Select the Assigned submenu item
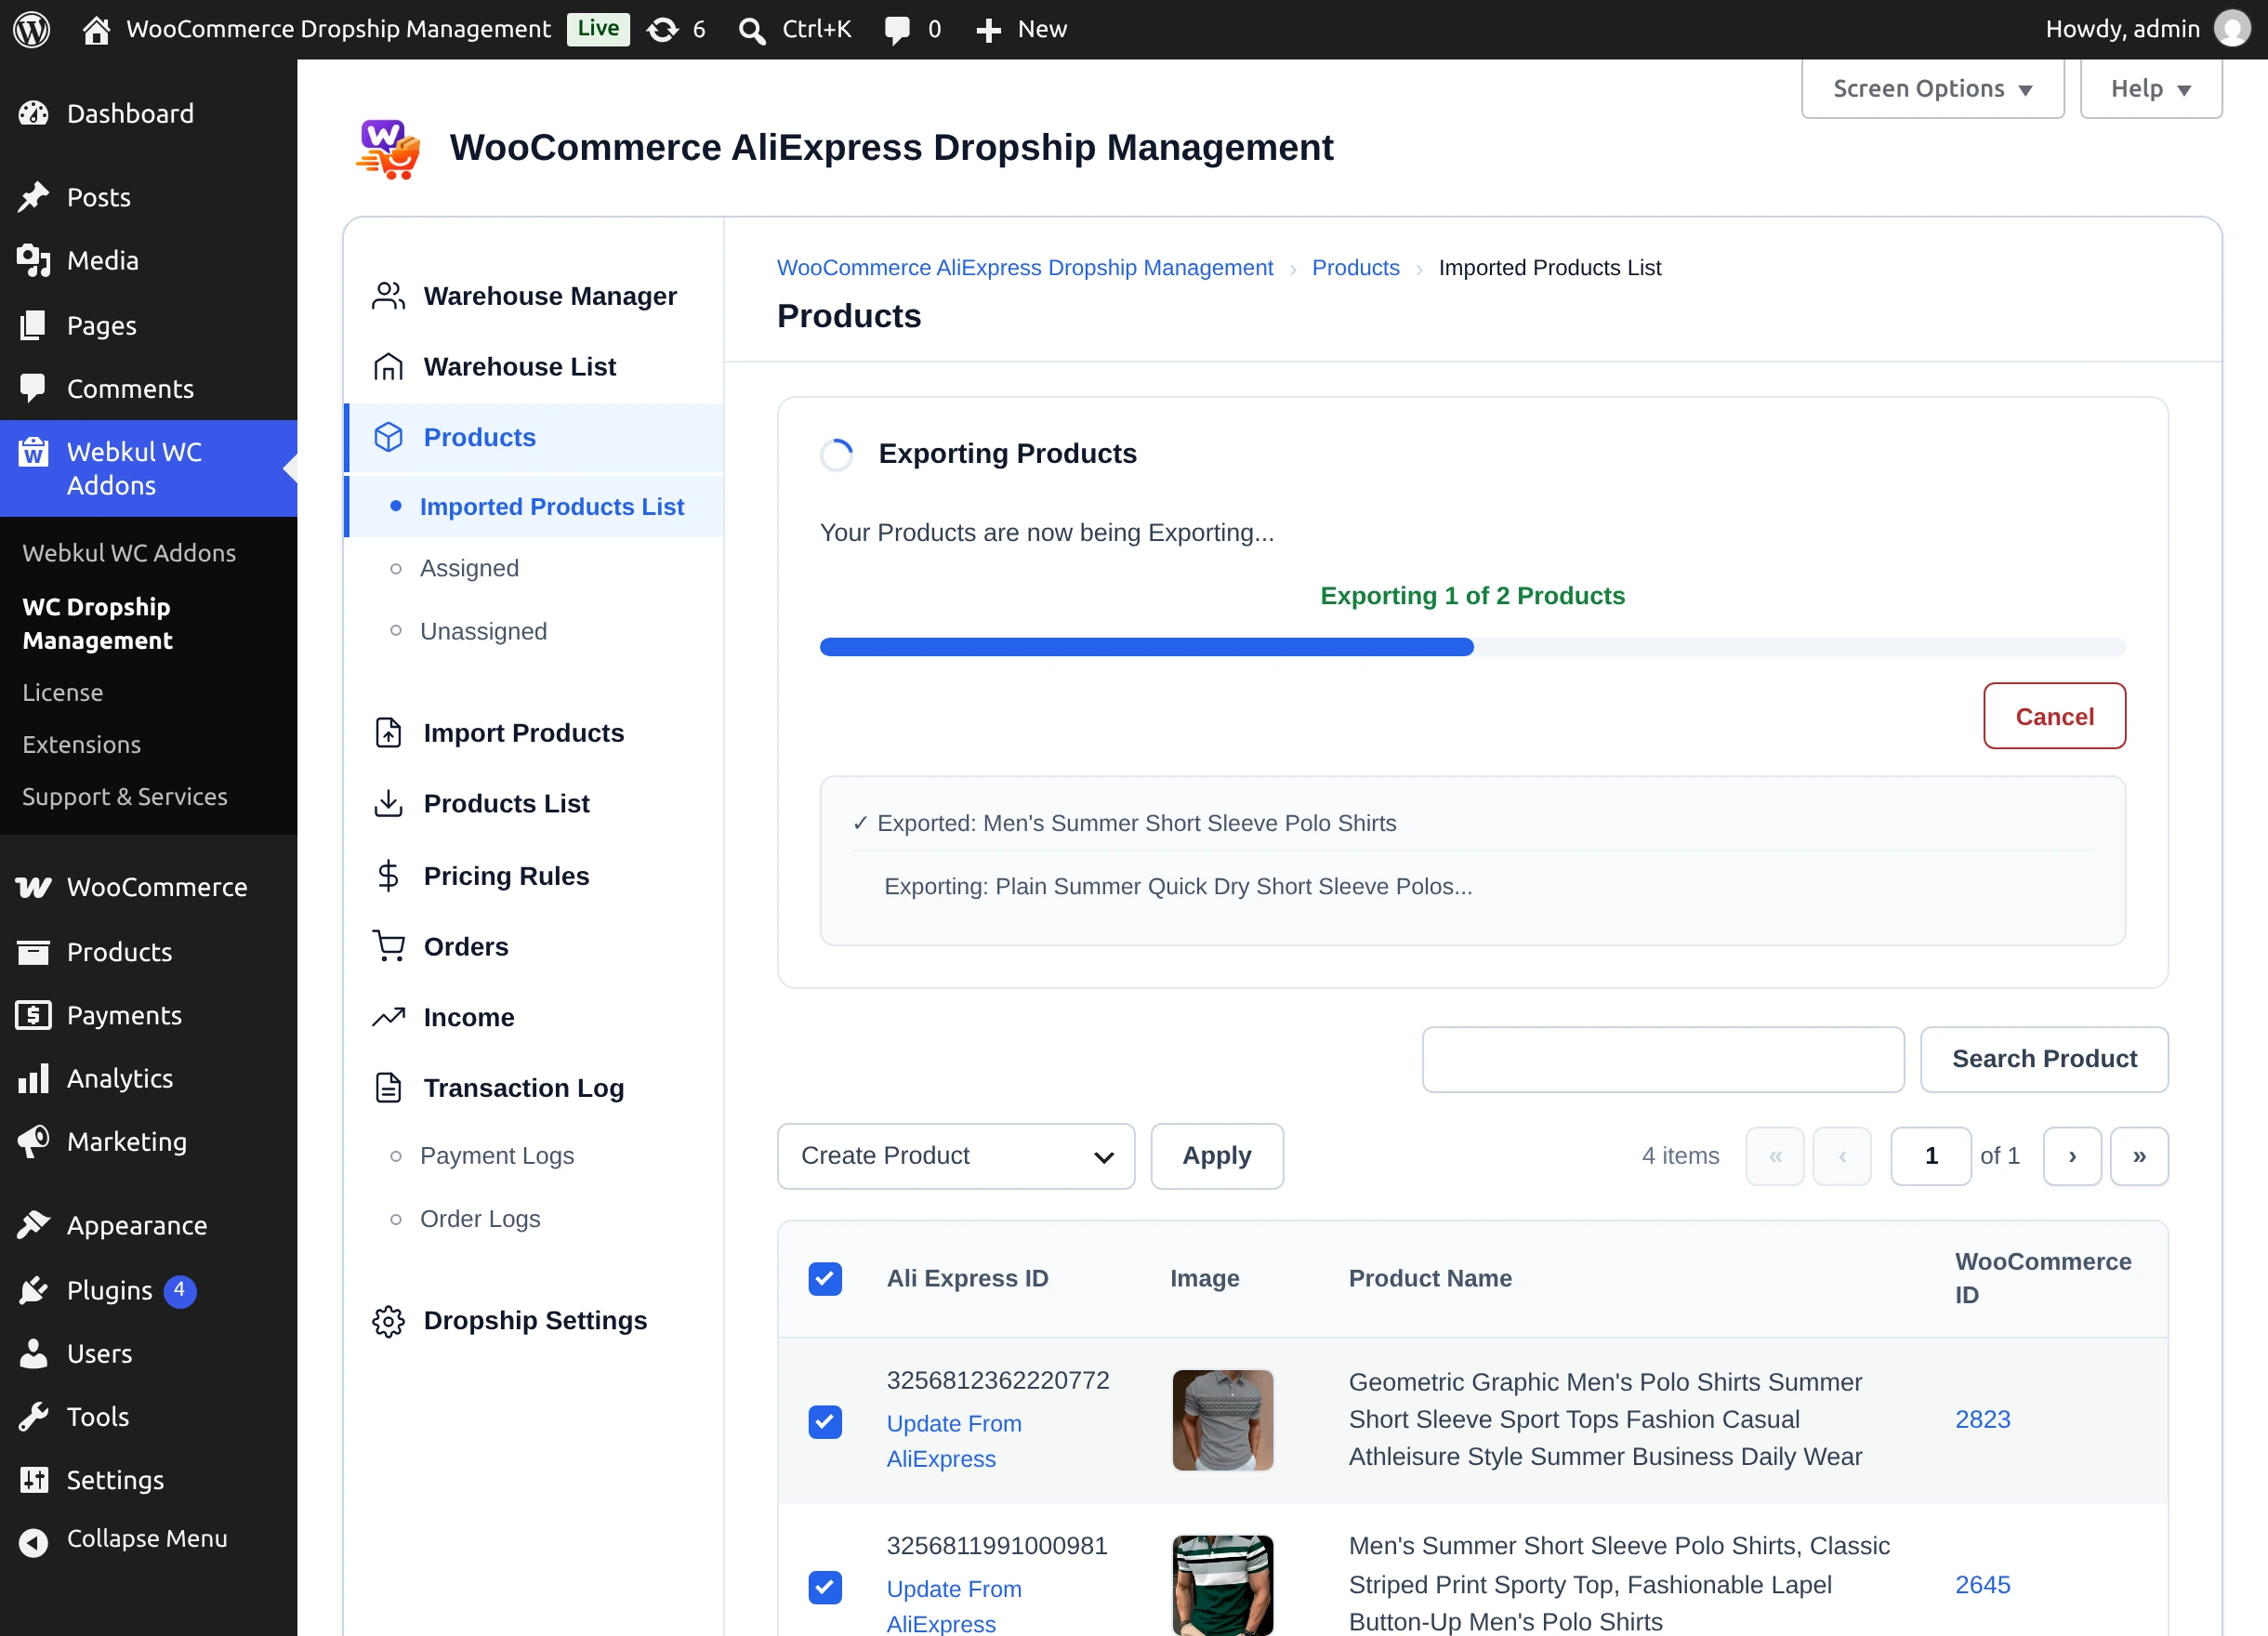The image size is (2268, 1636). pyautogui.click(x=469, y=568)
